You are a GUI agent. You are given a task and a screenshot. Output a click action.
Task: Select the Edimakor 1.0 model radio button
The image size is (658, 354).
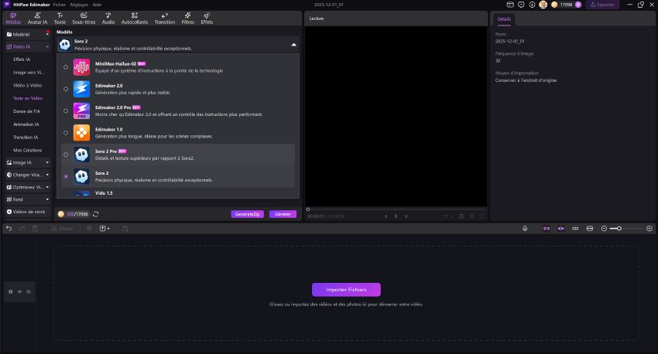point(66,133)
